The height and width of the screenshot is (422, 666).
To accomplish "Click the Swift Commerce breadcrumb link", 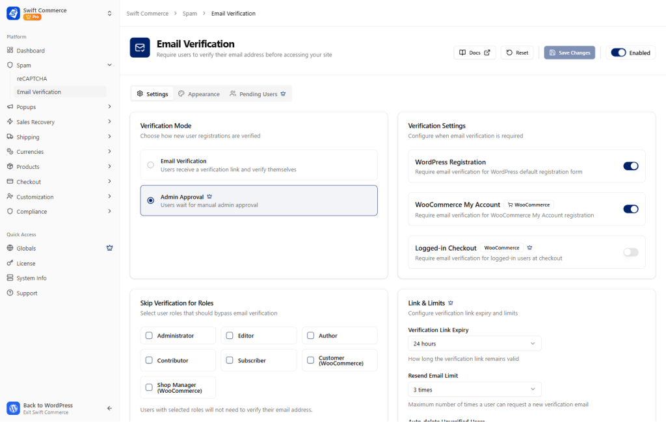I will [x=148, y=14].
